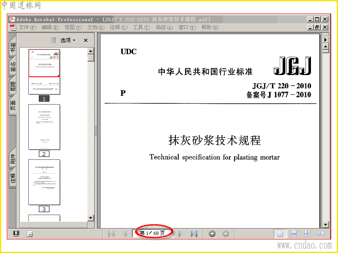The image size is (338, 253).
Task: Go to first page using navigation arrow
Action: (111, 234)
